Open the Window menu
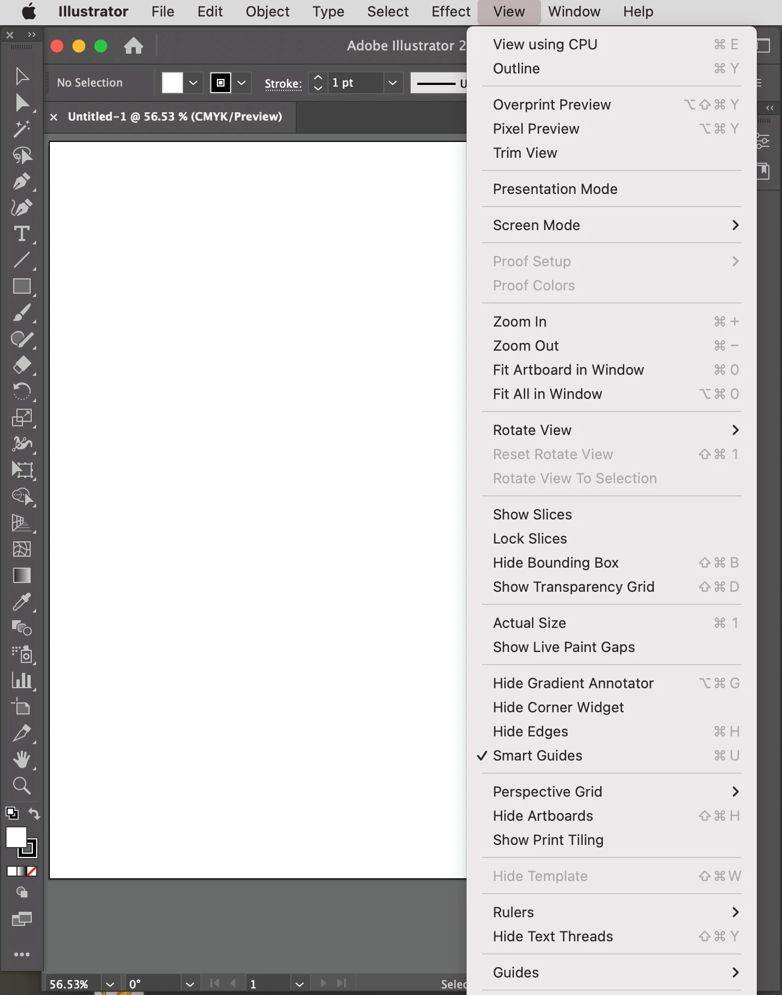The width and height of the screenshot is (782, 995). click(574, 12)
